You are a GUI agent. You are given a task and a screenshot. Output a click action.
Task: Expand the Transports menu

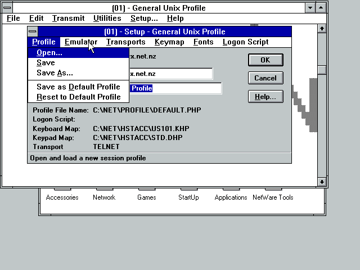(x=125, y=42)
